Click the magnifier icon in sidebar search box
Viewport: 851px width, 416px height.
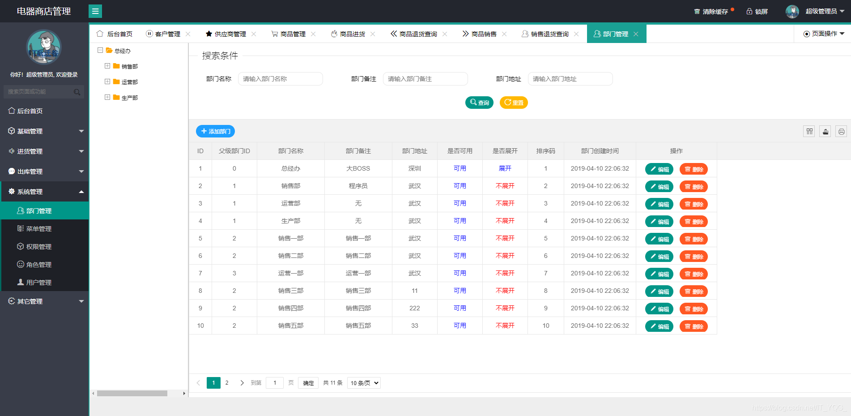click(x=77, y=91)
